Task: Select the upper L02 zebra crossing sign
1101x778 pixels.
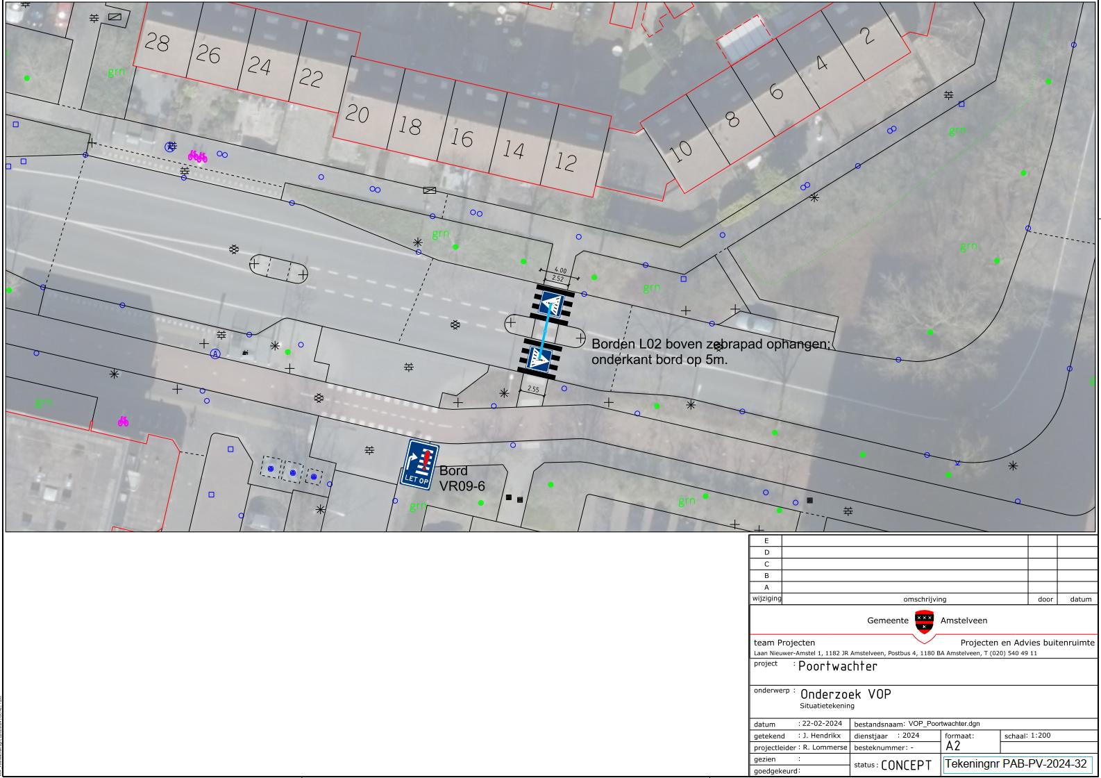Action: (553, 304)
